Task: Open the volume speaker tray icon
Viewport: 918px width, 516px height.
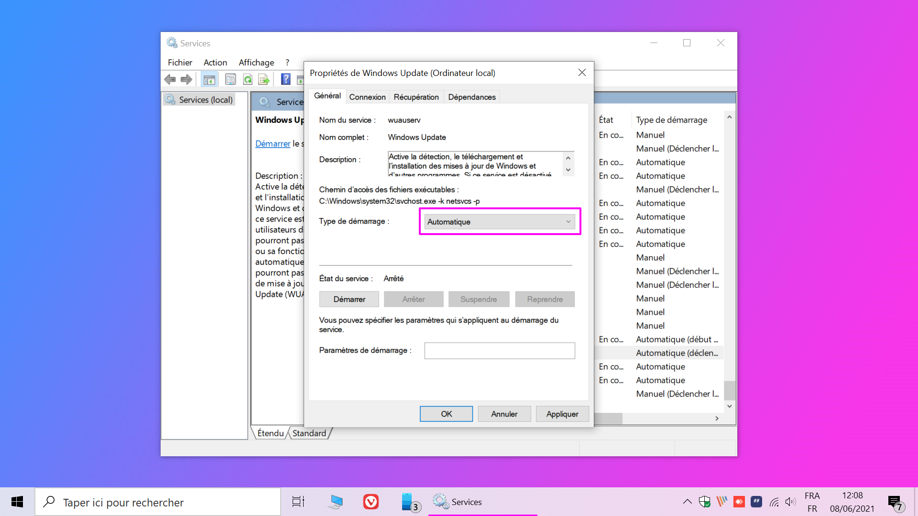Action: click(x=791, y=502)
